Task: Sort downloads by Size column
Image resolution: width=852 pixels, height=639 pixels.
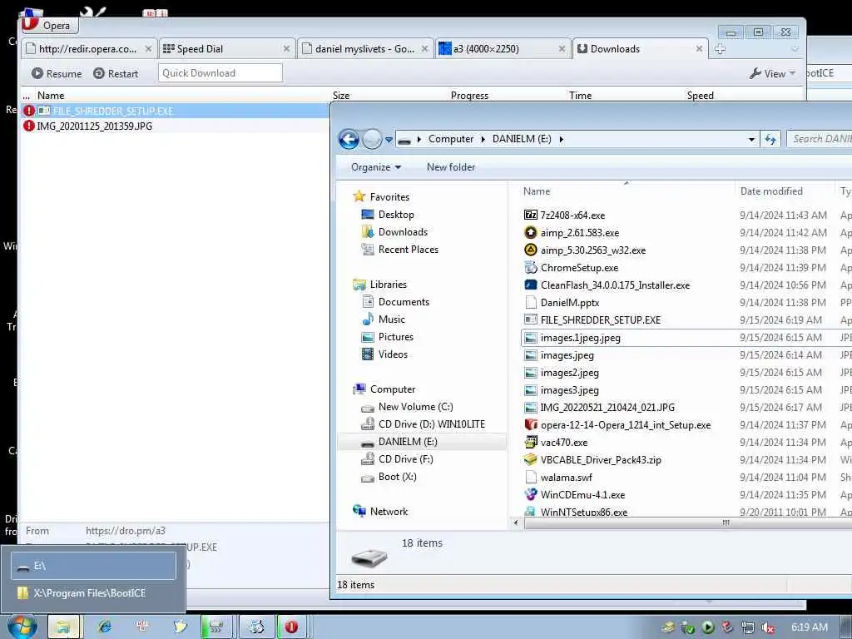Action: (341, 95)
